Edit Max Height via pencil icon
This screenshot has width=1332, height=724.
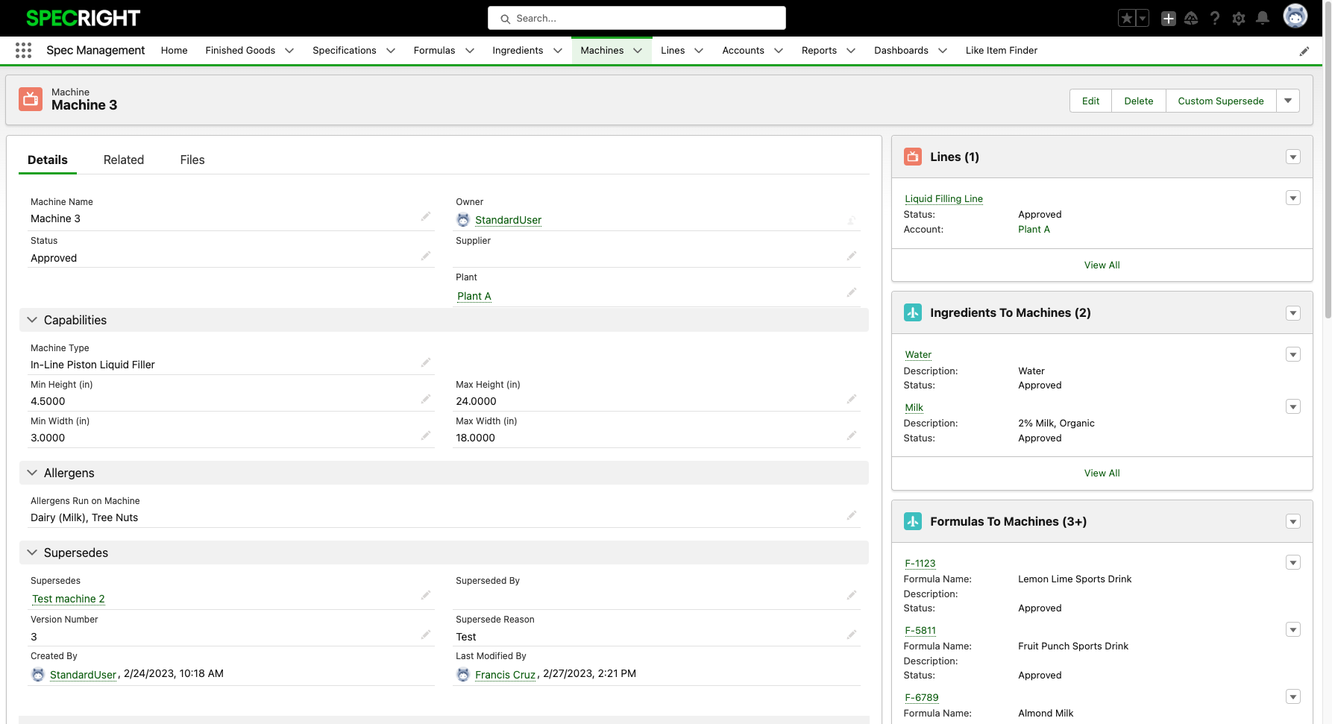pyautogui.click(x=852, y=399)
